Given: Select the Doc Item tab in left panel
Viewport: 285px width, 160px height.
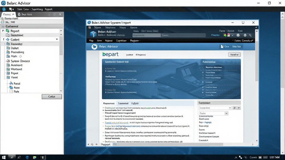Looking at the screenshot, I should (x=25, y=14).
